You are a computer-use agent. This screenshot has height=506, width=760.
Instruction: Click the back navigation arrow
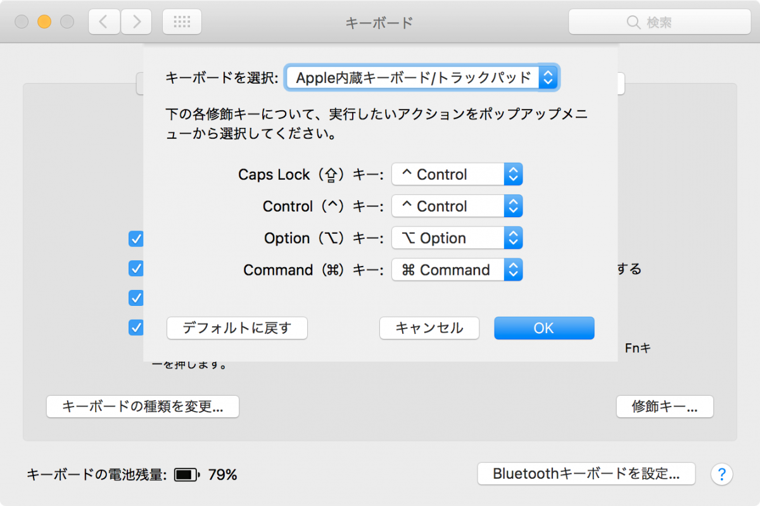pos(103,21)
